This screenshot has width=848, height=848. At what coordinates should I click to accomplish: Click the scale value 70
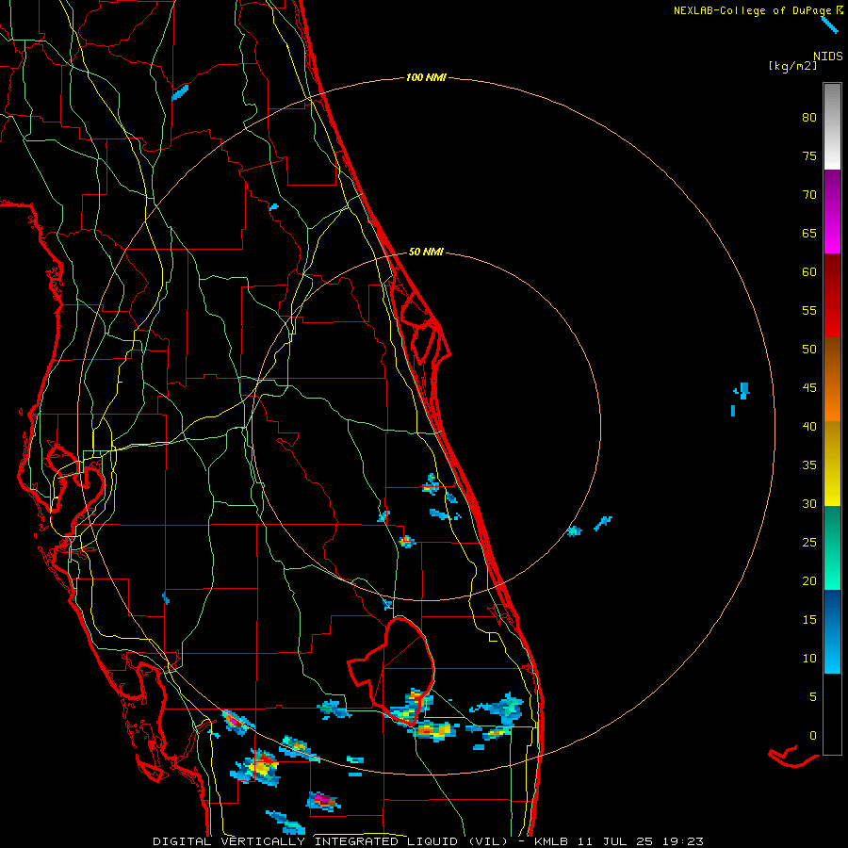(x=809, y=195)
